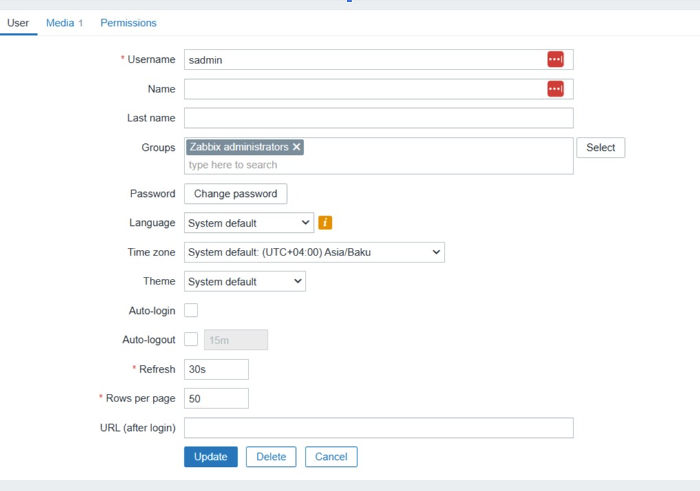Enable the Auto-logout checkbox

[191, 339]
